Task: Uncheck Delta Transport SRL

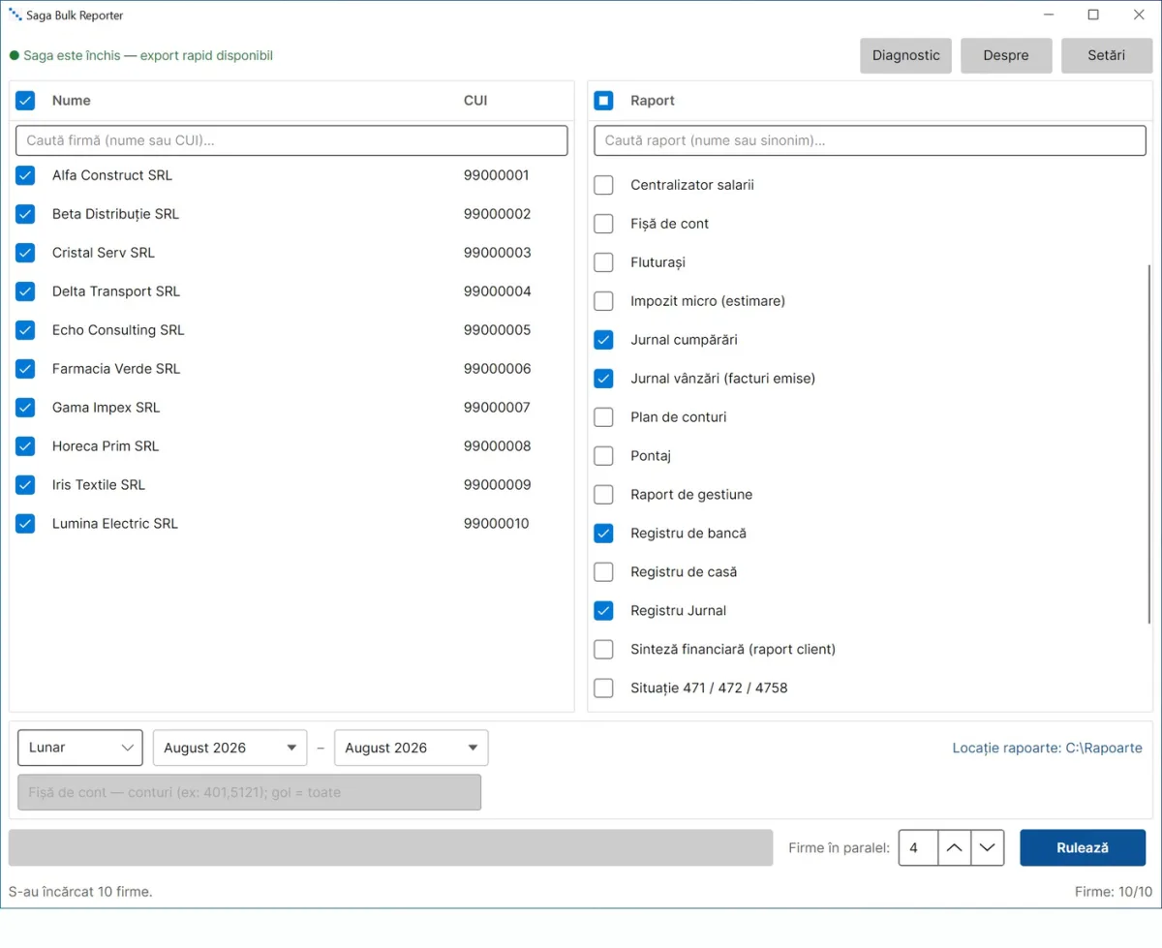Action: click(x=25, y=291)
